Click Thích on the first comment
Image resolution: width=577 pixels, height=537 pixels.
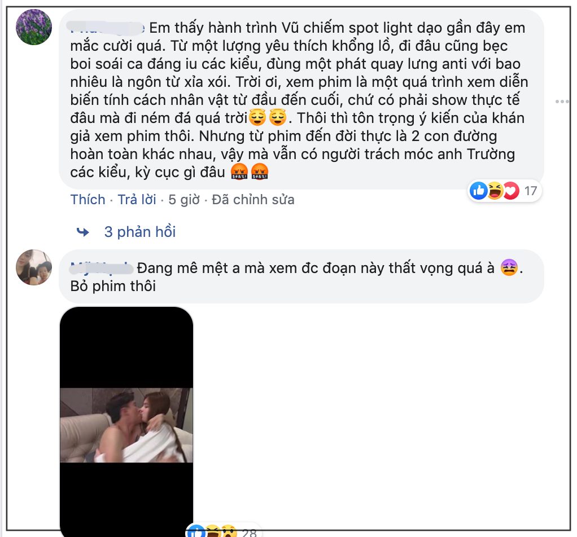[88, 200]
